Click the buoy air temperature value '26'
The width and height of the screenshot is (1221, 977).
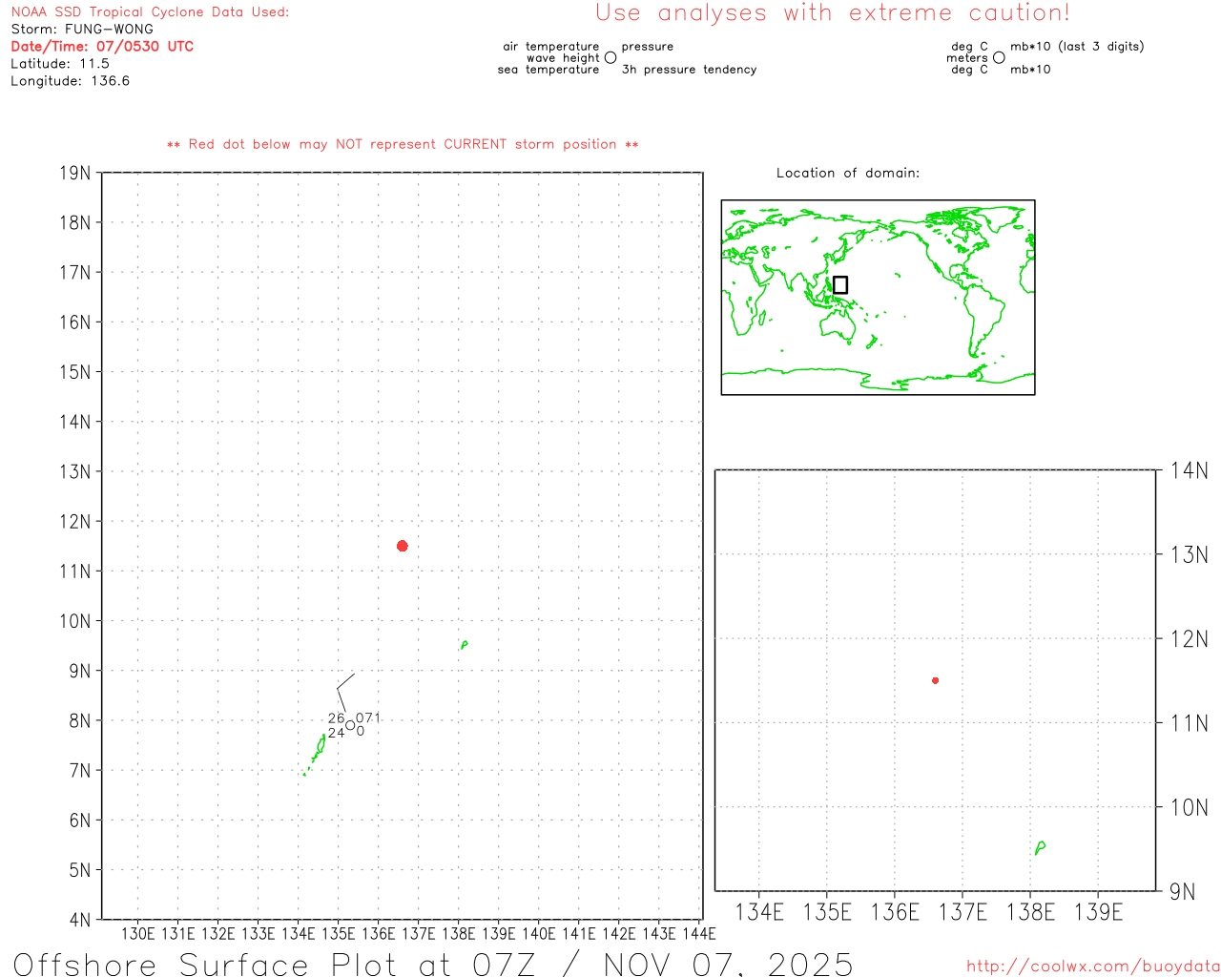[x=336, y=717]
